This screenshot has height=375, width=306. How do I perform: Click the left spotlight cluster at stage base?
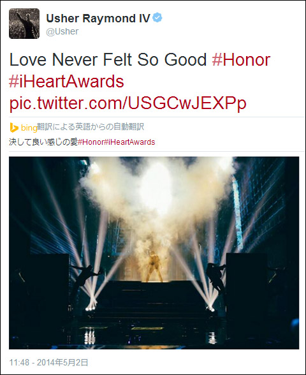(x=91, y=305)
